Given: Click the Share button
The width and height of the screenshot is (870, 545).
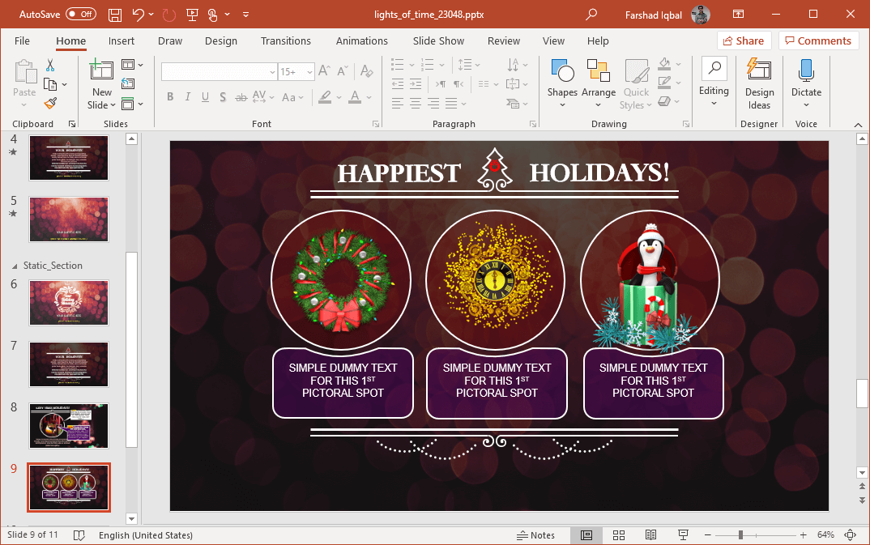Looking at the screenshot, I should tap(743, 40).
